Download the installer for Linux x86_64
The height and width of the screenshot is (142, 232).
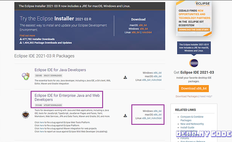click(135, 32)
